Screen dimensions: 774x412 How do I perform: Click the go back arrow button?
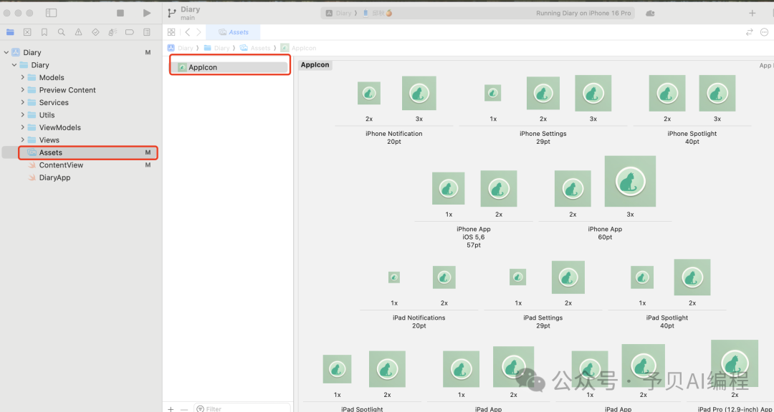click(x=188, y=32)
